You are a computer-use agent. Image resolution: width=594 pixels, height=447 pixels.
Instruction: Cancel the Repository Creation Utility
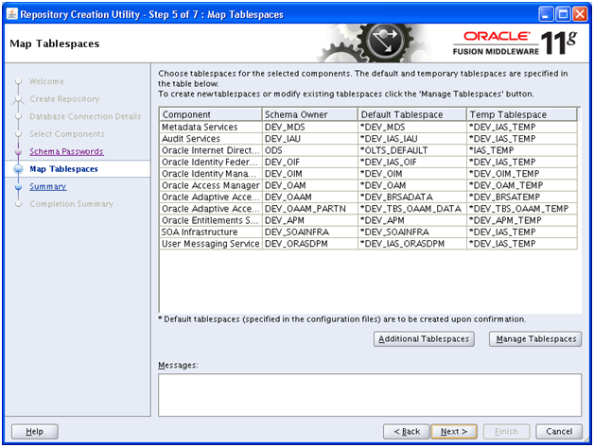coord(559,432)
